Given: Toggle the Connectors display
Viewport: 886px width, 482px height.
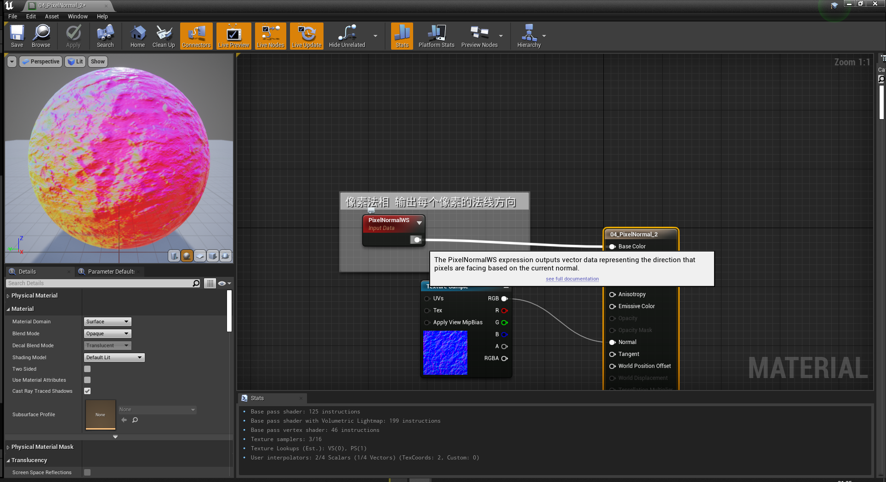Looking at the screenshot, I should click(x=196, y=36).
